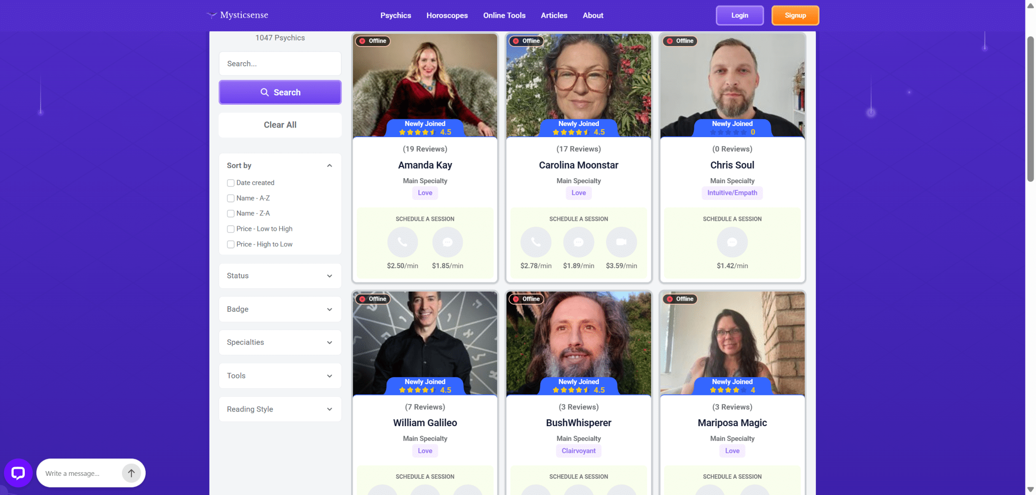Collapse the Sort by section

click(x=329, y=166)
